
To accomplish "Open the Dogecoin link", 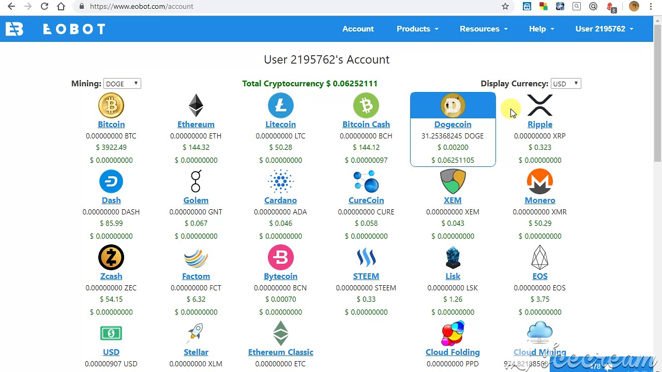I will pyautogui.click(x=453, y=125).
